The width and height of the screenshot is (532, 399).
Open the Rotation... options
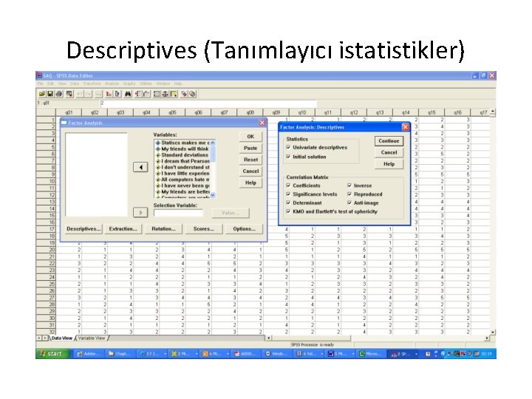point(163,229)
